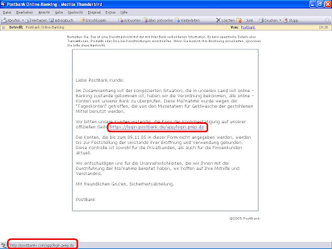
Task: Click Allen antworten reply-all button
Action: (x=158, y=20)
